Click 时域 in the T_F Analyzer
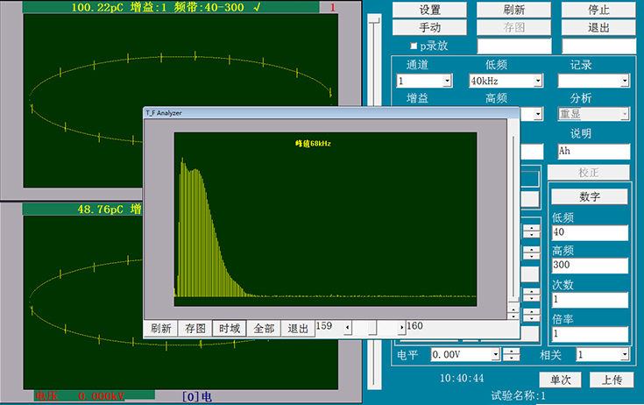 click(230, 329)
